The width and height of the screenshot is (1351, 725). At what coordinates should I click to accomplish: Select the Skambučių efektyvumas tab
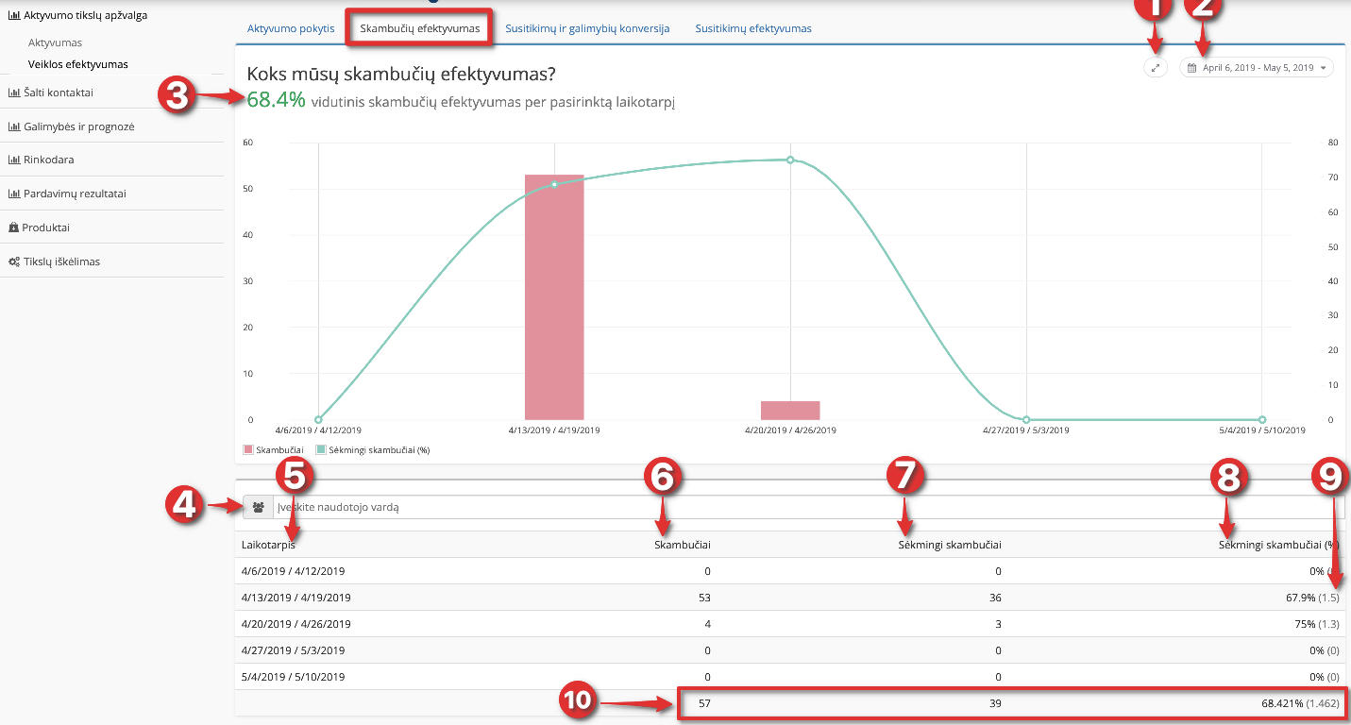420,28
